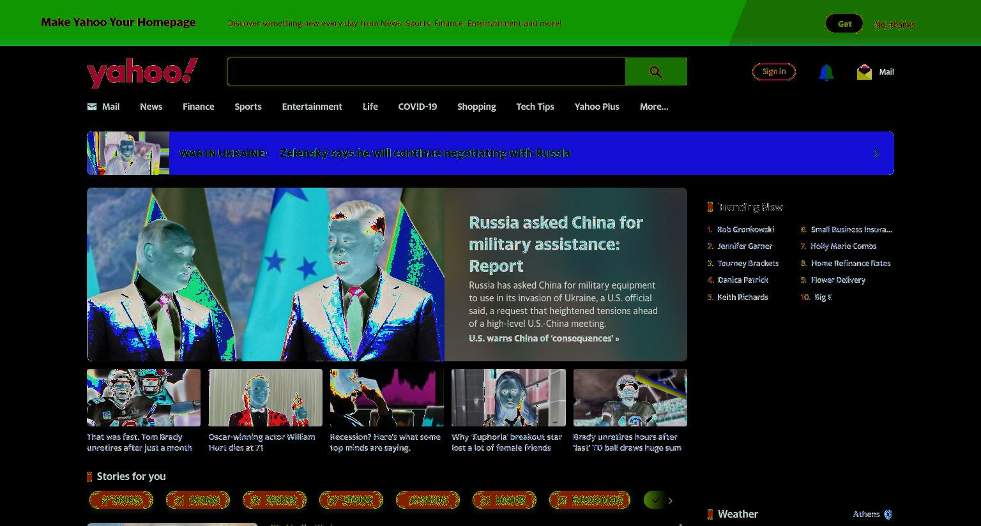
Task: Click the Stories for you heading
Action: tap(131, 476)
